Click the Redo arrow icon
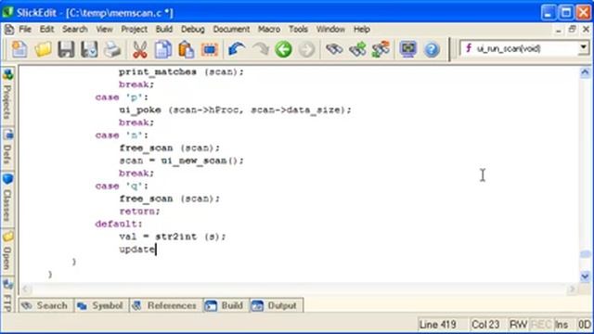This screenshot has height=334, width=594. pyautogui.click(x=261, y=49)
